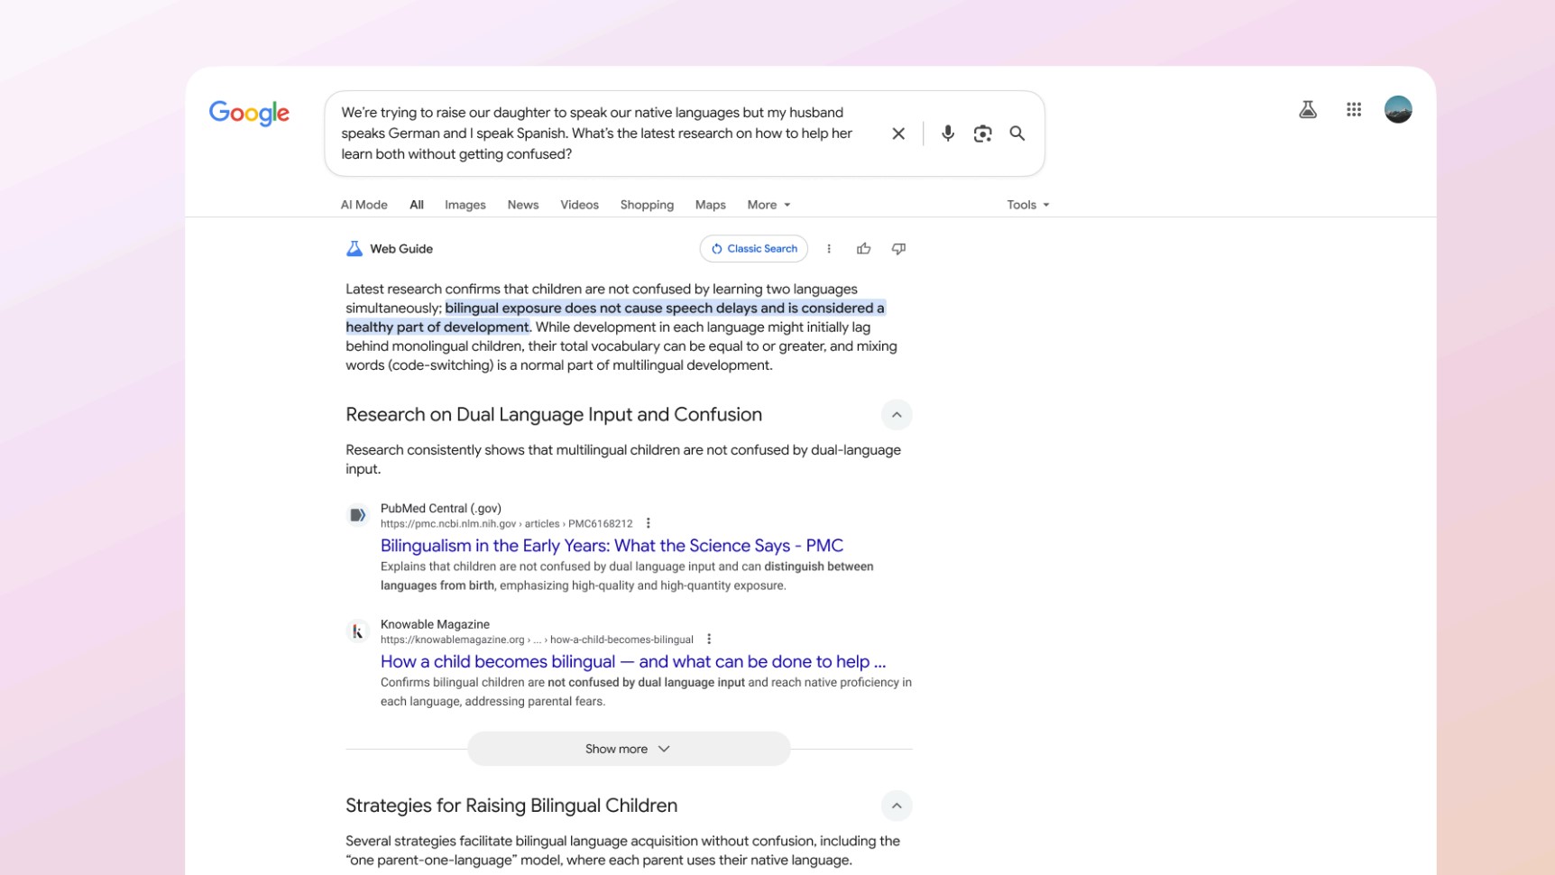Open the Google apps grid
The image size is (1555, 875).
1353,109
